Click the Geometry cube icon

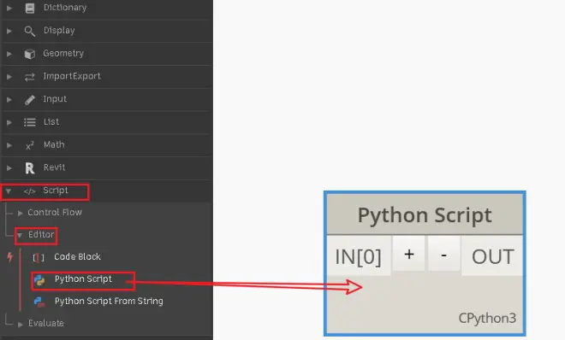pyautogui.click(x=30, y=54)
